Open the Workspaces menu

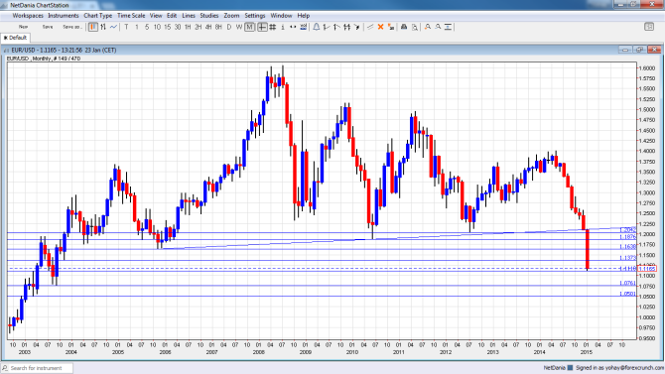(x=28, y=16)
